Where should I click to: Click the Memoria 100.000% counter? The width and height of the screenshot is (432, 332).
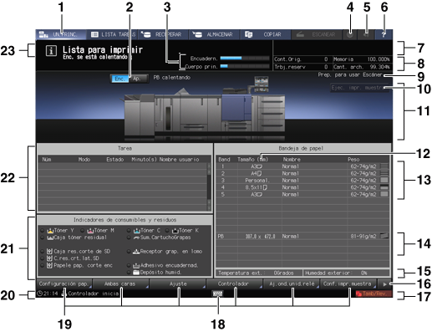click(362, 59)
